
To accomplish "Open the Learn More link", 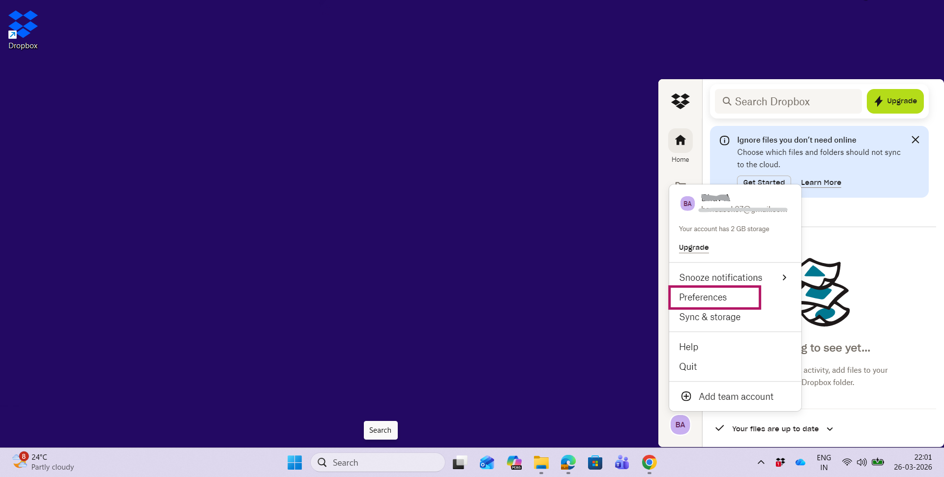I will coord(821,182).
